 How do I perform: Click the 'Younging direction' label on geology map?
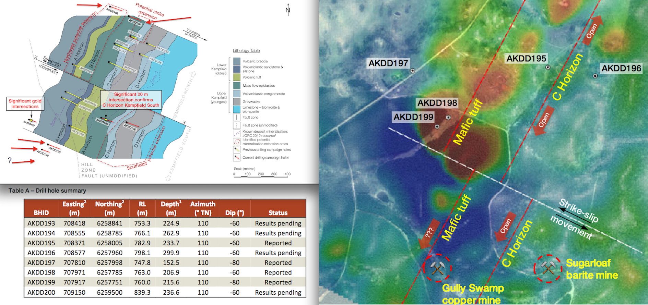click(x=193, y=34)
